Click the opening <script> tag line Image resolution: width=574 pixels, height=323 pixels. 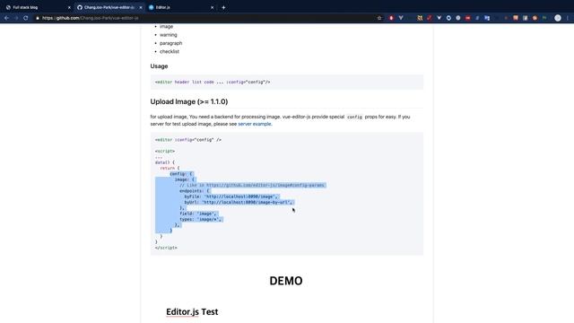coord(165,152)
